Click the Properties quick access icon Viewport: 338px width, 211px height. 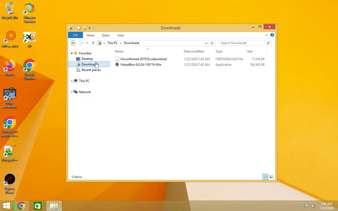(79, 28)
